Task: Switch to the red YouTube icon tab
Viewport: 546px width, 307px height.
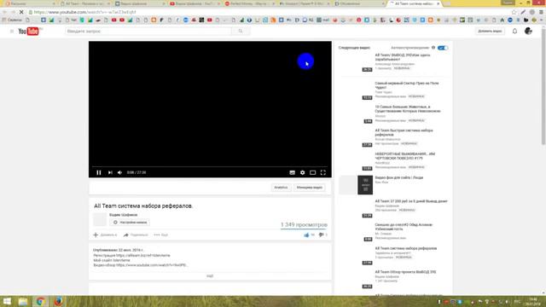Action: [195, 3]
